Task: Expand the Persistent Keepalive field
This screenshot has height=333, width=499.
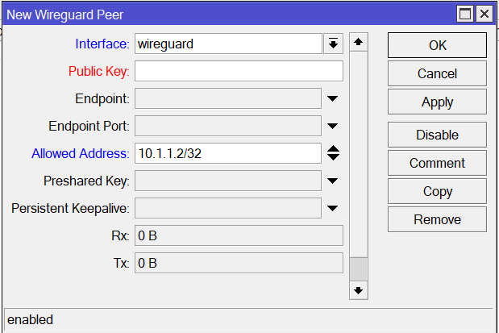Action: (333, 209)
